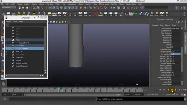
Task: Click the CE shelf icon
Action: click(106, 14)
